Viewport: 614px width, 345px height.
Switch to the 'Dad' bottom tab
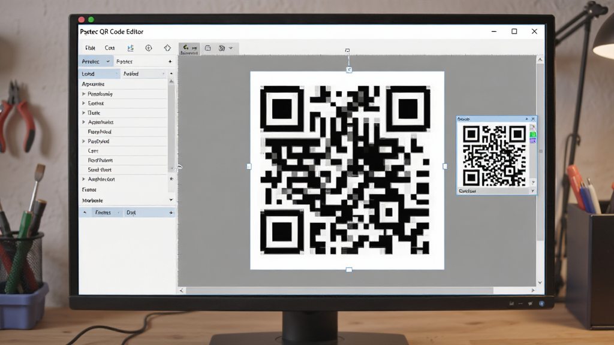click(131, 213)
